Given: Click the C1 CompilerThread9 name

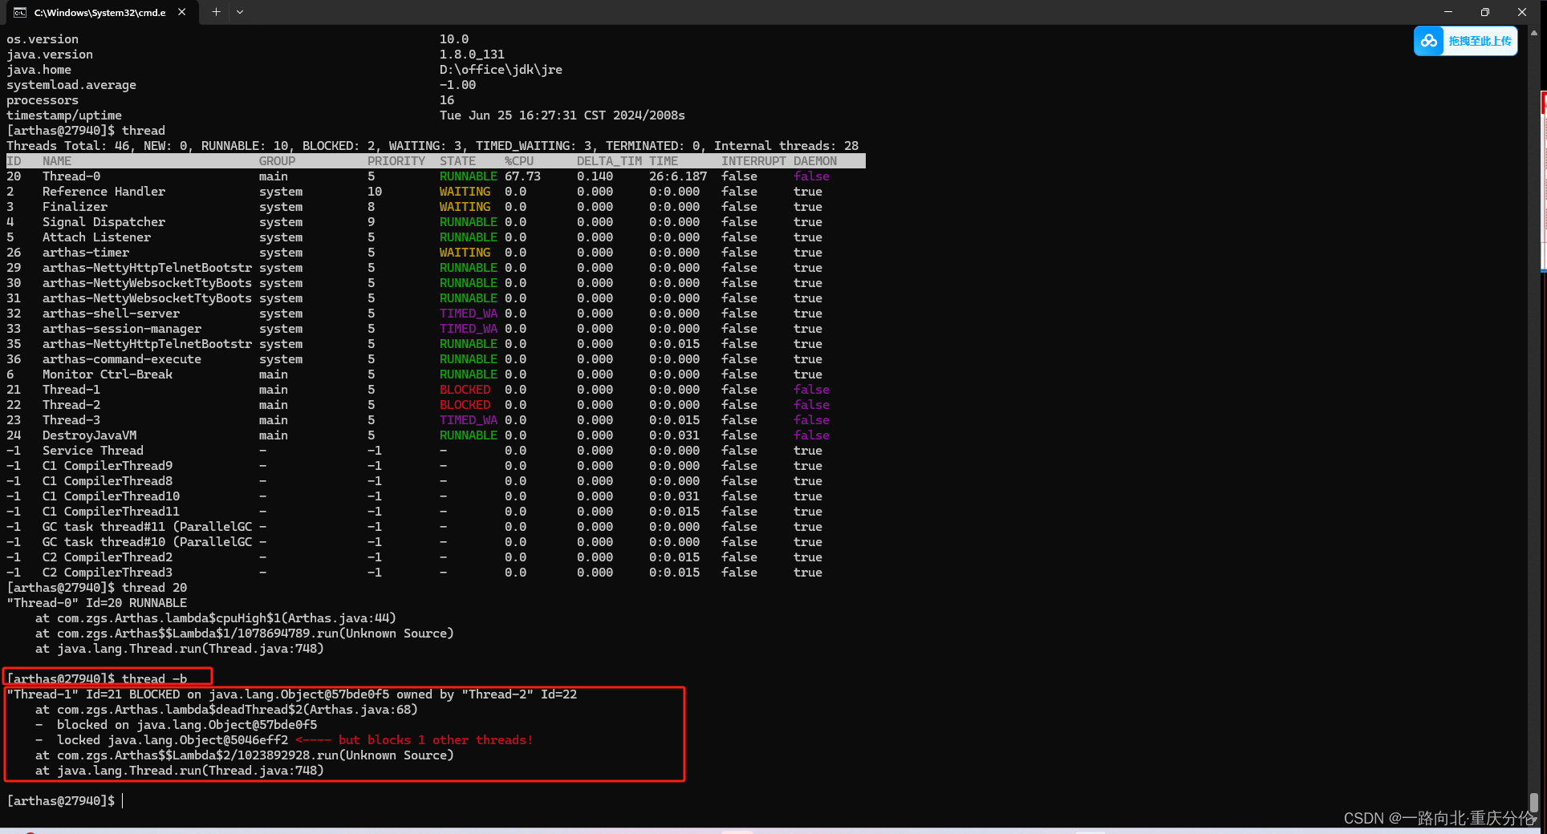Looking at the screenshot, I should 108,466.
